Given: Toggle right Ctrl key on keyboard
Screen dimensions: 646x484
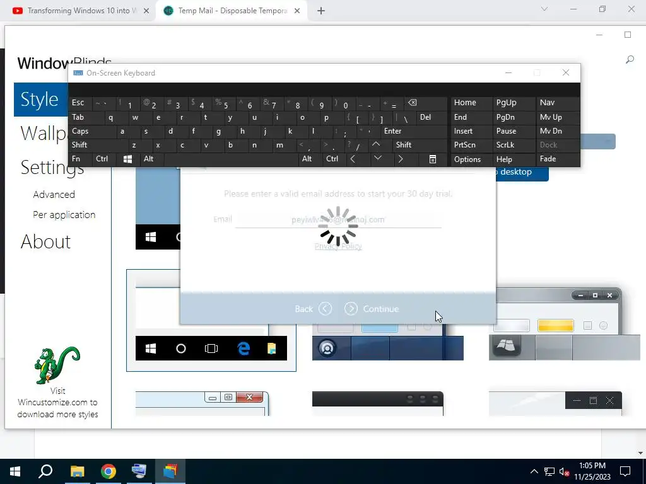Looking at the screenshot, I should pyautogui.click(x=334, y=159).
